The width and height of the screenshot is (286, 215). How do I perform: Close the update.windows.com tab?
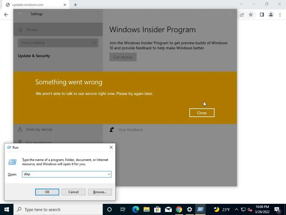(65, 5)
